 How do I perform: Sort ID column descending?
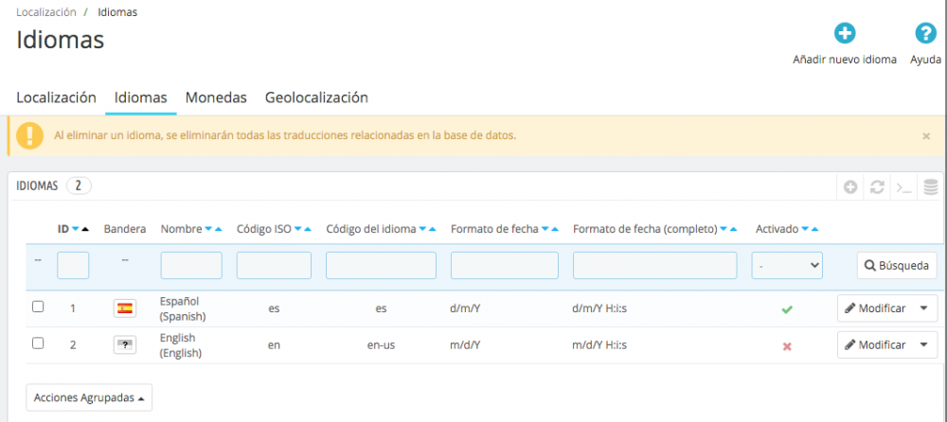pos(76,229)
